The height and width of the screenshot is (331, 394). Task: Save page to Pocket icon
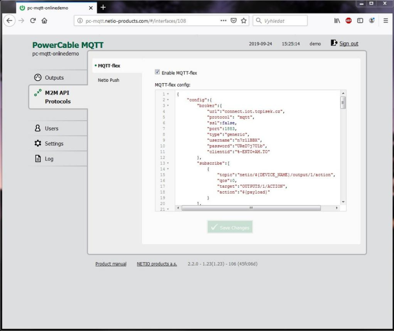pos(233,21)
